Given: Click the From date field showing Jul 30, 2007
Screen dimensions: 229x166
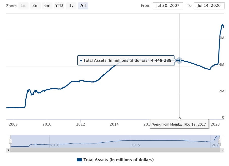Looking at the screenshot, I should (168, 6).
